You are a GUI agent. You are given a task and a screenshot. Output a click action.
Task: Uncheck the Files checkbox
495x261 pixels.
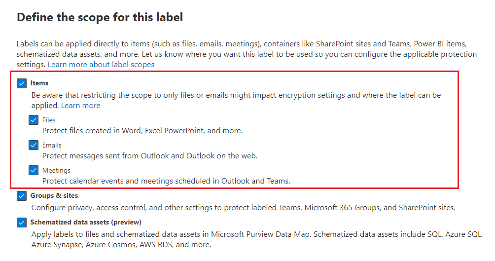(34, 120)
